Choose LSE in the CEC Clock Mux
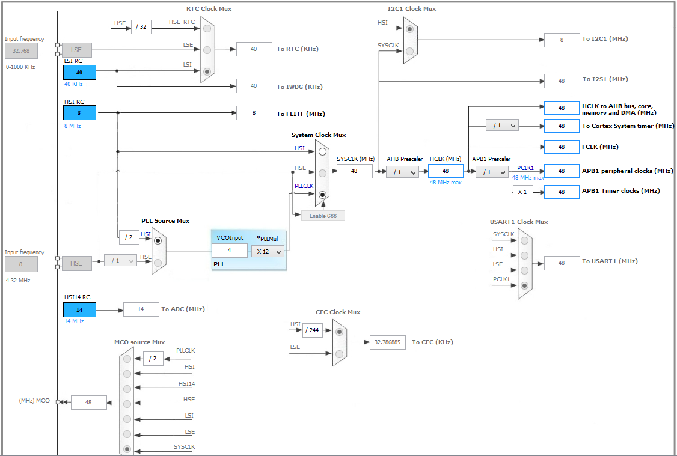The image size is (677, 456). tap(339, 354)
